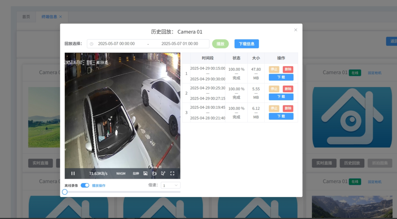Click the cursor-plus zoom icon in player
This screenshot has width=397, height=219.
(163, 173)
